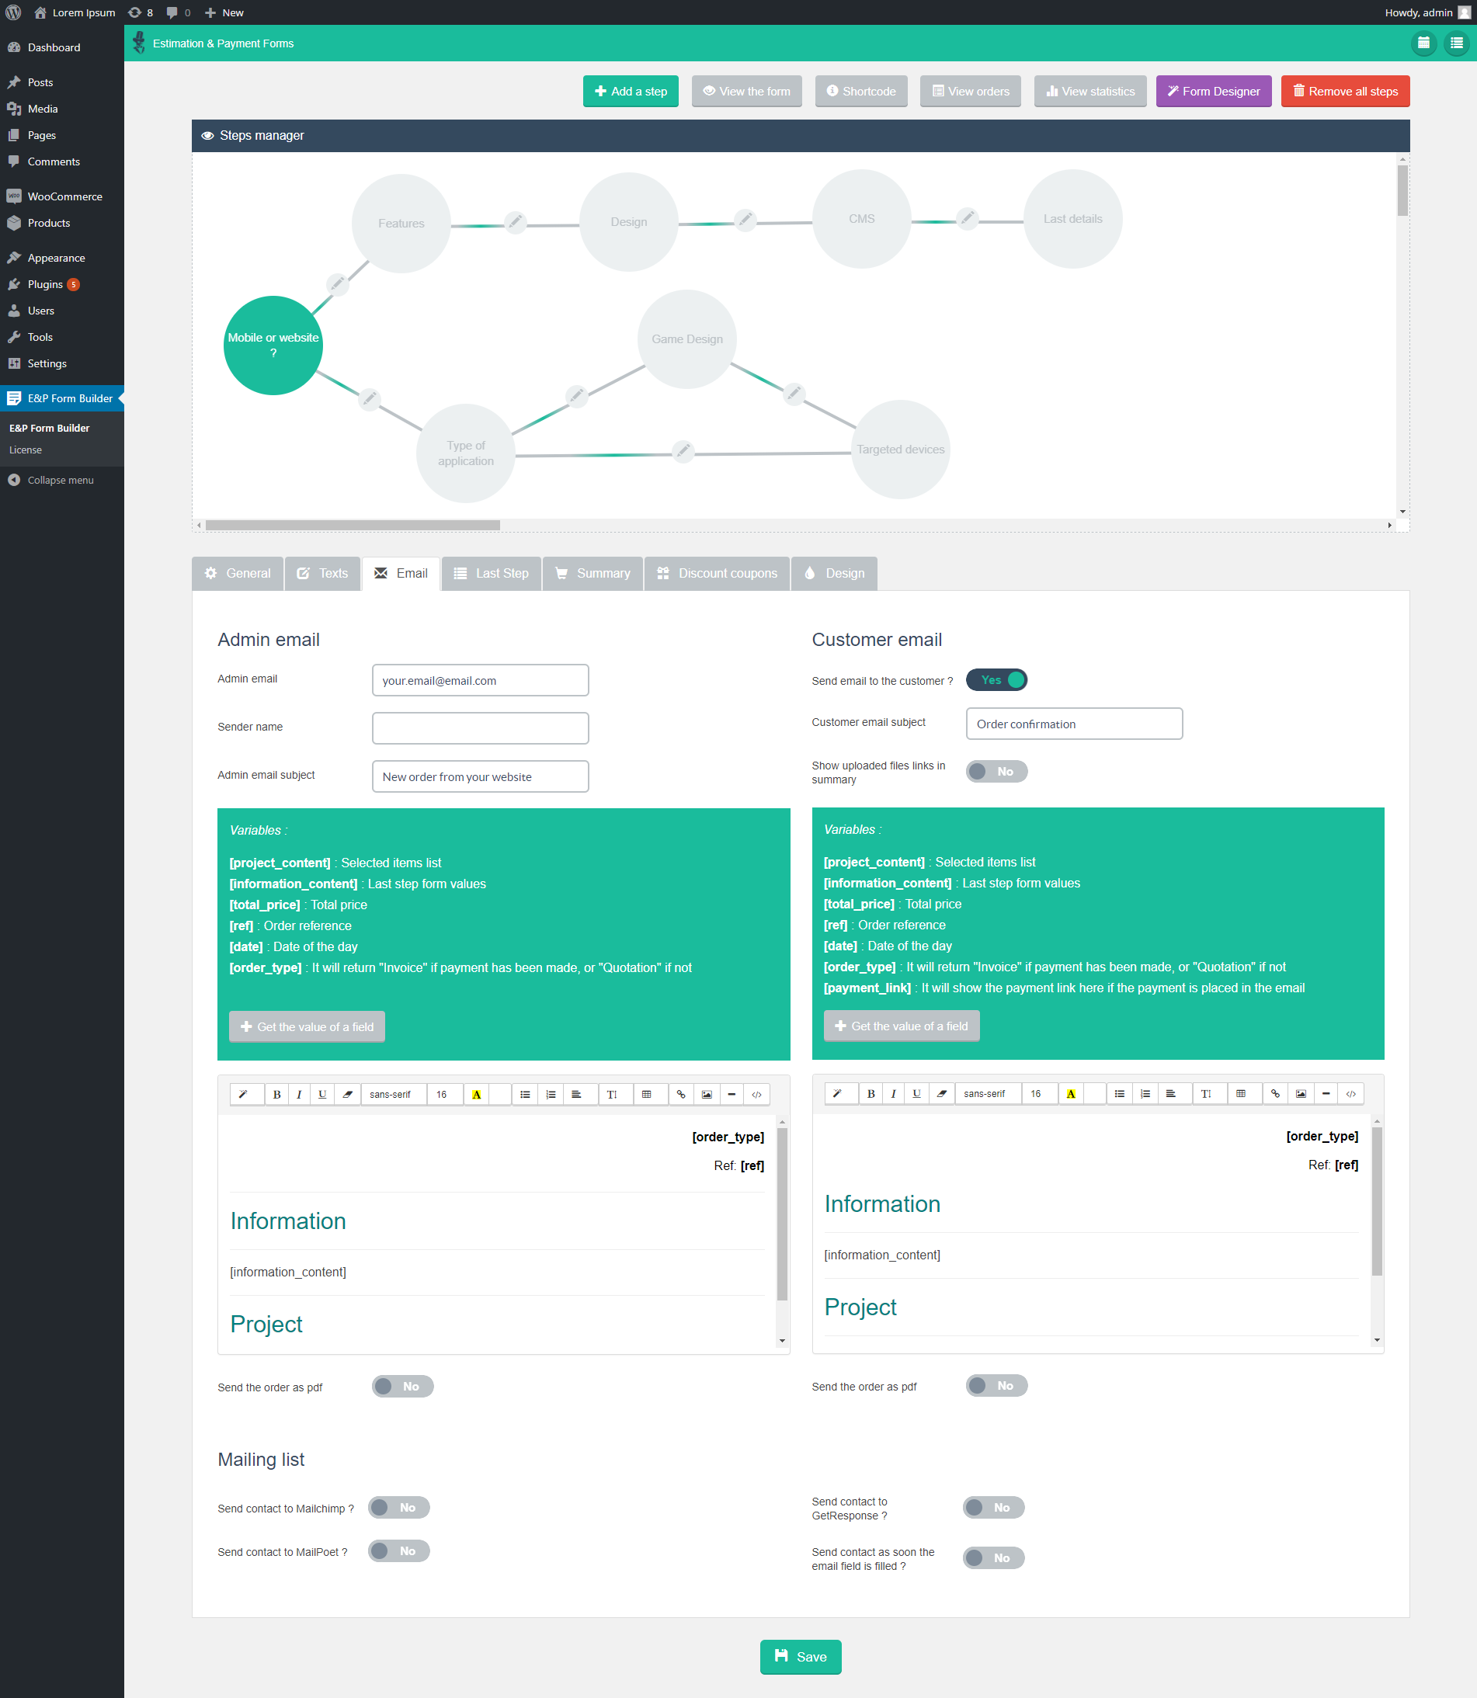1477x1698 pixels.
Task: Enable sending the admin order as pdf
Action: [402, 1386]
